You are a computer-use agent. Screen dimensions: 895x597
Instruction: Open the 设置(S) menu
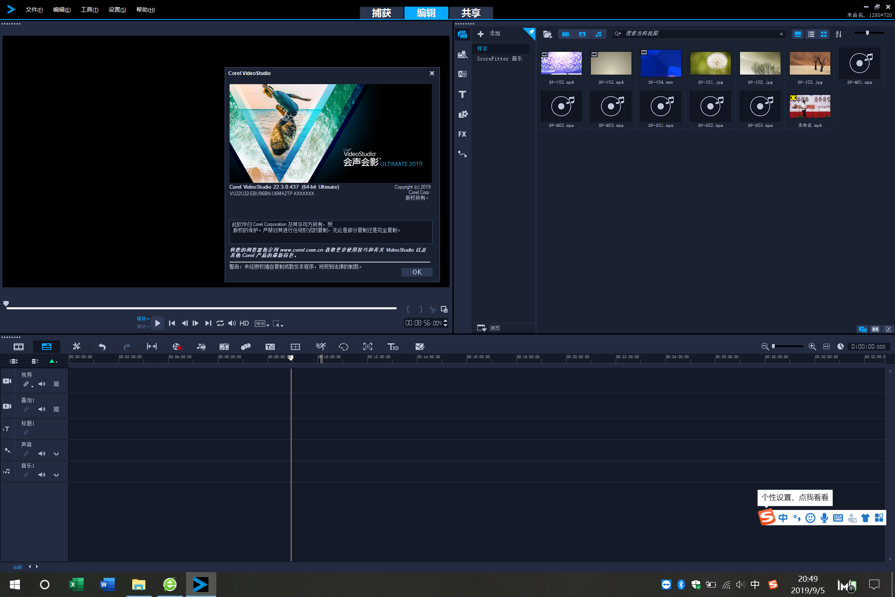pyautogui.click(x=117, y=10)
